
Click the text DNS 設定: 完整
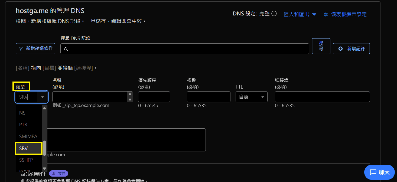point(251,14)
